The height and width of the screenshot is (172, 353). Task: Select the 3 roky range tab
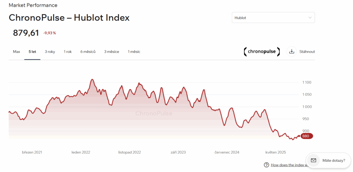point(50,52)
